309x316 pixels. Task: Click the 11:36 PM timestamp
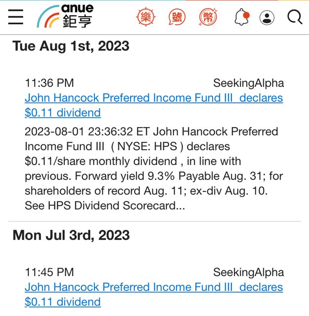click(49, 83)
